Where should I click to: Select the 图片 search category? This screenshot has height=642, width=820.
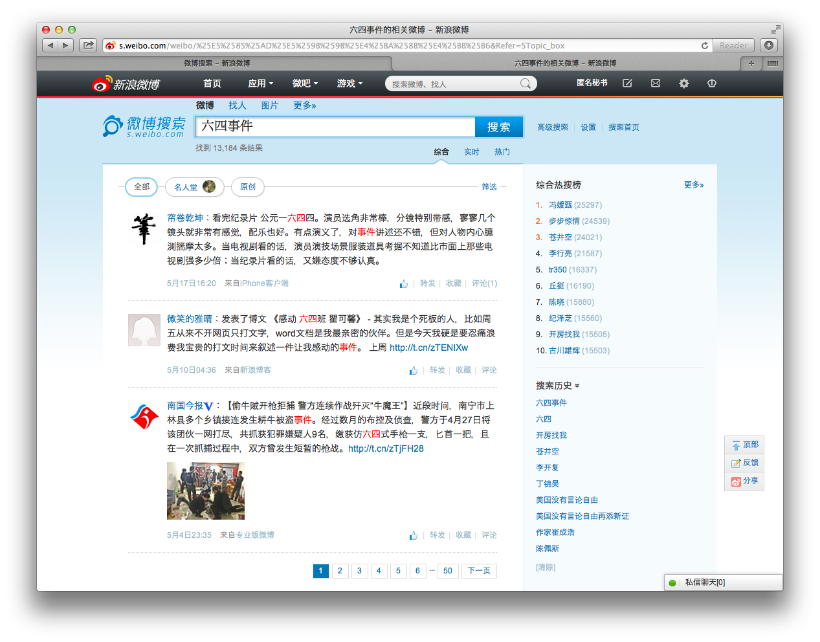point(270,105)
